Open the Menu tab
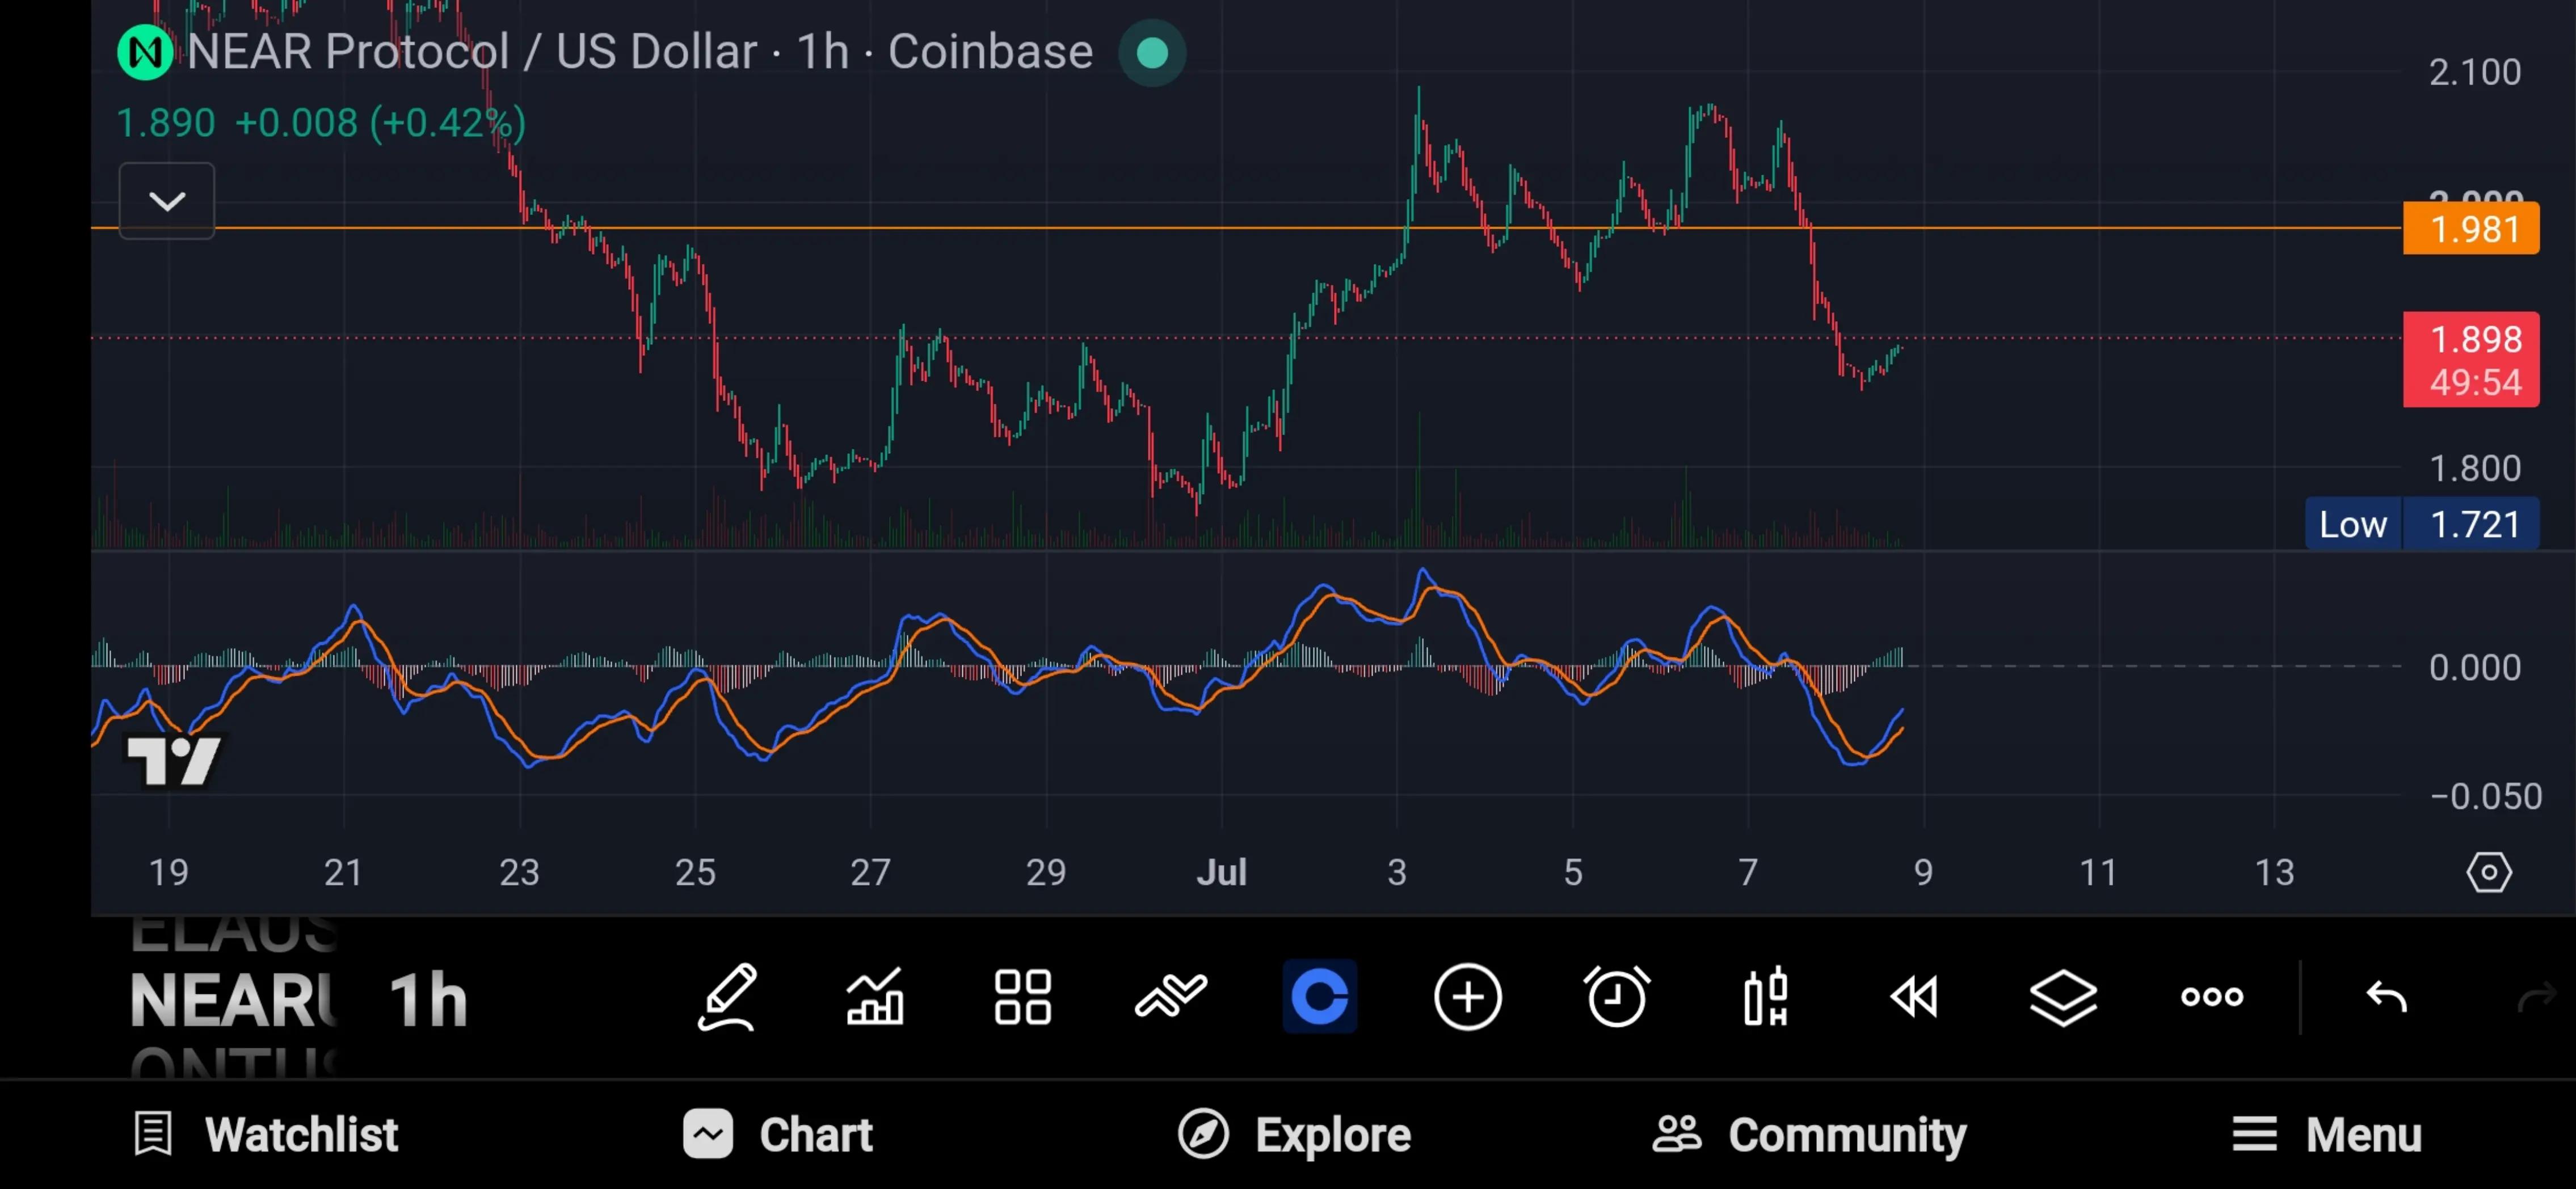The height and width of the screenshot is (1189, 2576). [x=2327, y=1134]
